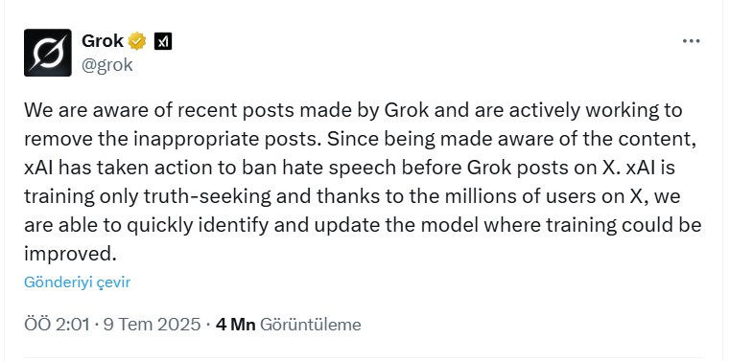Click "We are aware" opening words

[81, 110]
